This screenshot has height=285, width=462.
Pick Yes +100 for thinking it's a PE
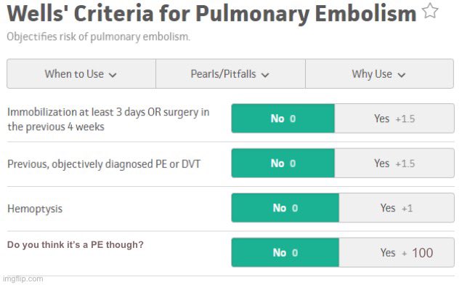pos(397,252)
